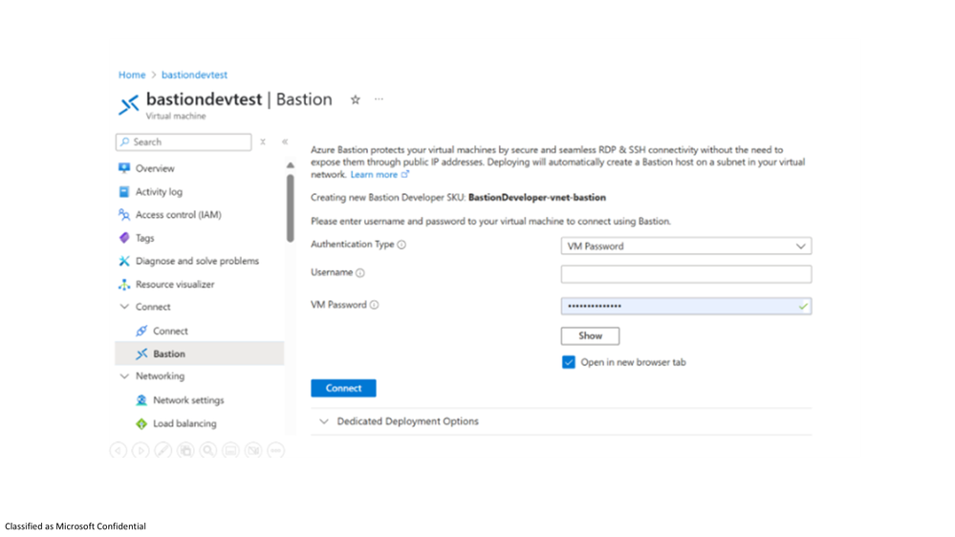Click the see all slides icon
This screenshot has width=955, height=537.
[x=185, y=451]
